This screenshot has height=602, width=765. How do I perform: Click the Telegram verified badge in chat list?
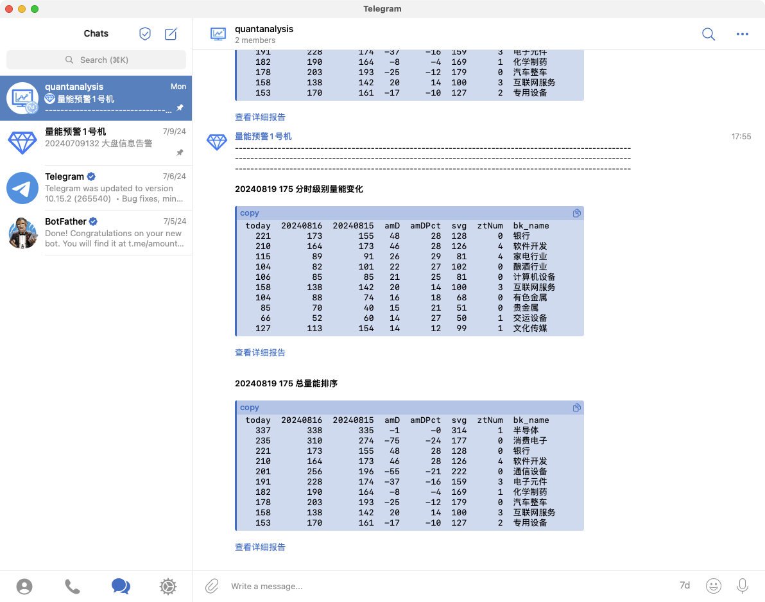point(91,176)
